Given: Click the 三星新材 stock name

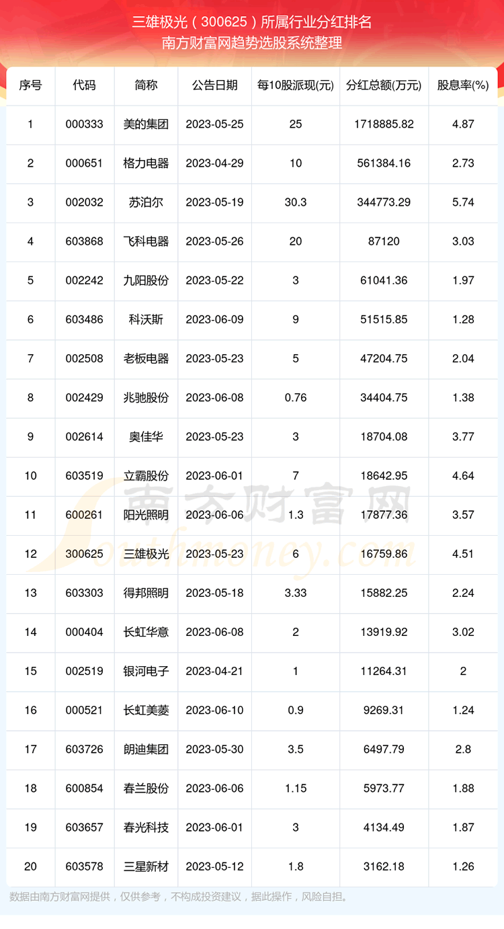Looking at the screenshot, I should 146,866.
